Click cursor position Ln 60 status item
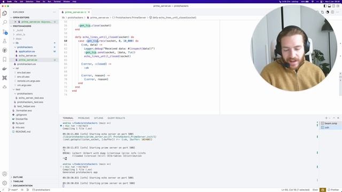 point(296,190)
